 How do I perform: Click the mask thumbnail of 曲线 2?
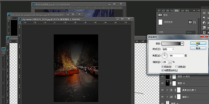click(179, 97)
